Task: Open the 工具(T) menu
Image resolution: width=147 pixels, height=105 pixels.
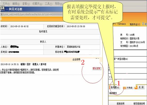Action: pos(48,4)
